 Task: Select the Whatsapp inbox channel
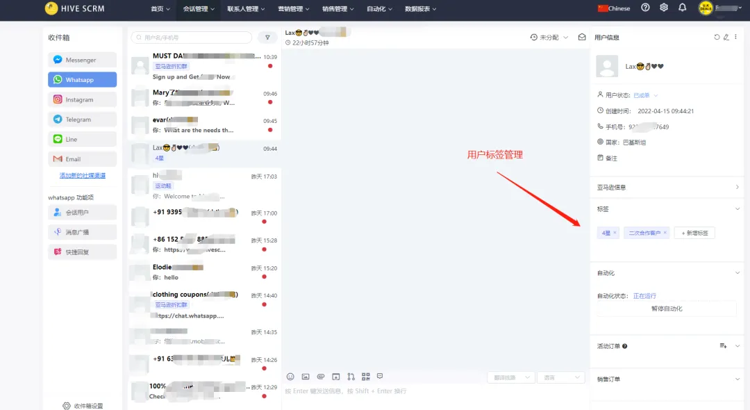[x=82, y=79]
